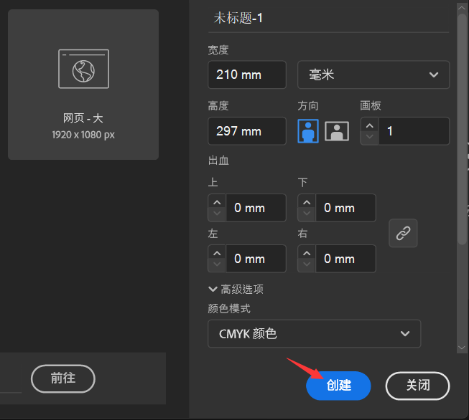
Task: Select portrait orientation icon
Action: [308, 131]
